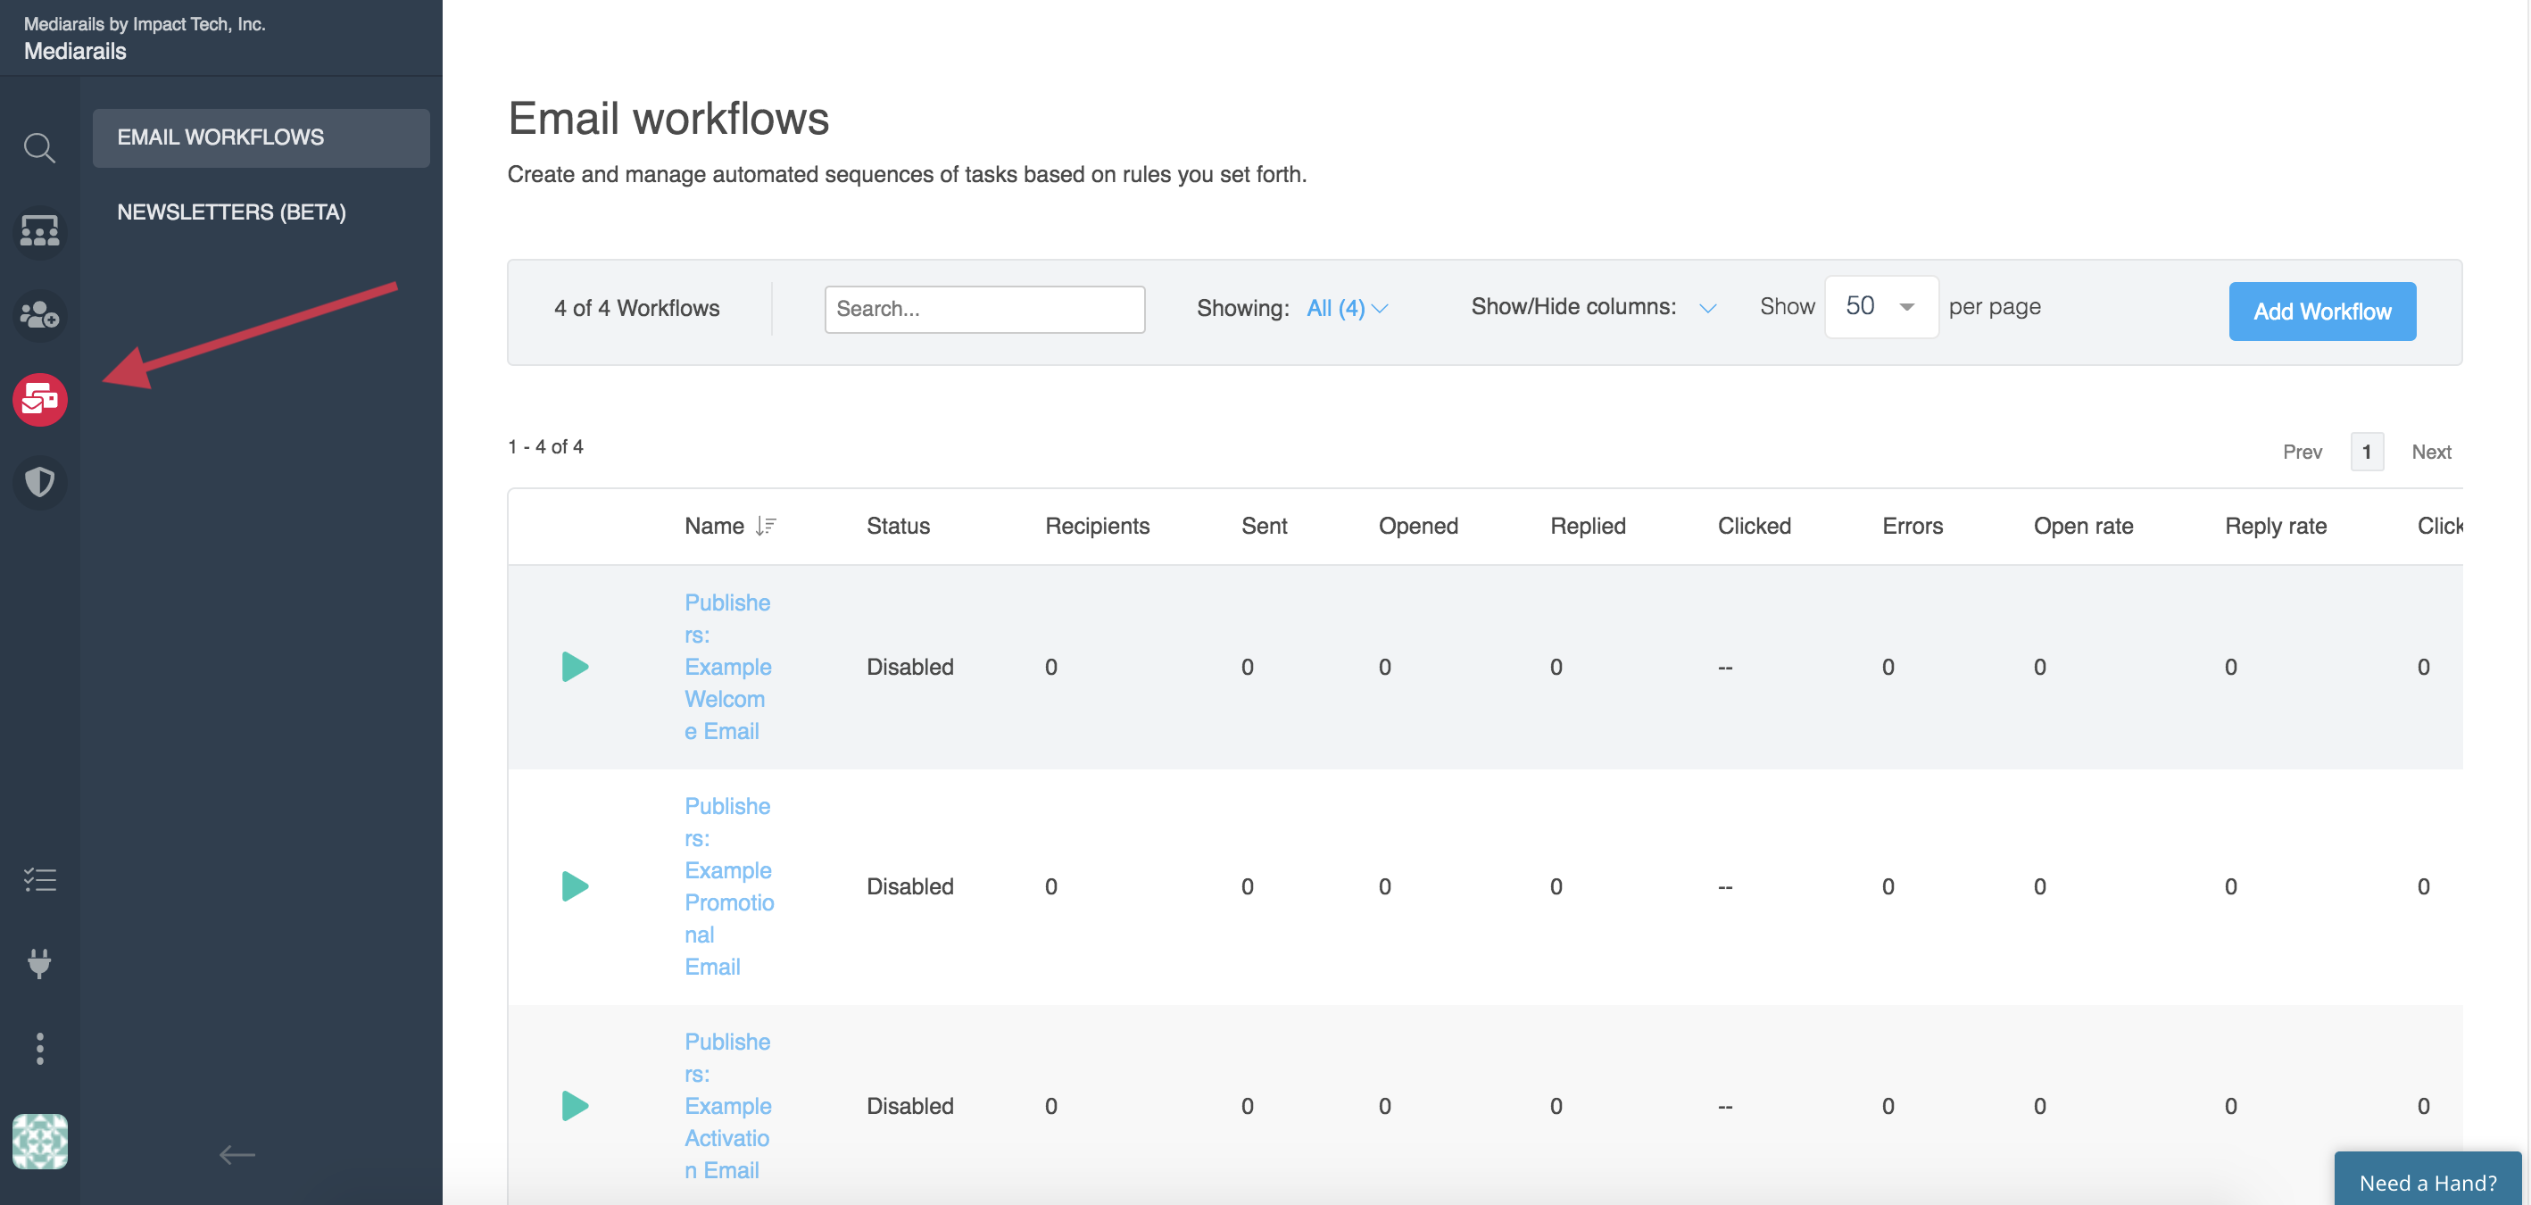Enable the Example Activation Email workflow play toggle
This screenshot has height=1205, width=2531.
[x=575, y=1106]
